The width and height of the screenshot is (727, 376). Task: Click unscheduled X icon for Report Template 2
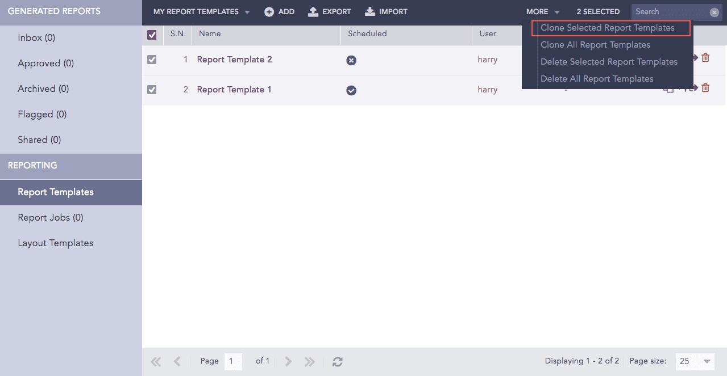[351, 60]
